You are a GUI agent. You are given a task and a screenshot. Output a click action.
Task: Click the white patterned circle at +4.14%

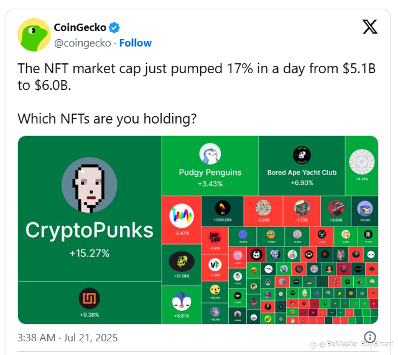362,161
